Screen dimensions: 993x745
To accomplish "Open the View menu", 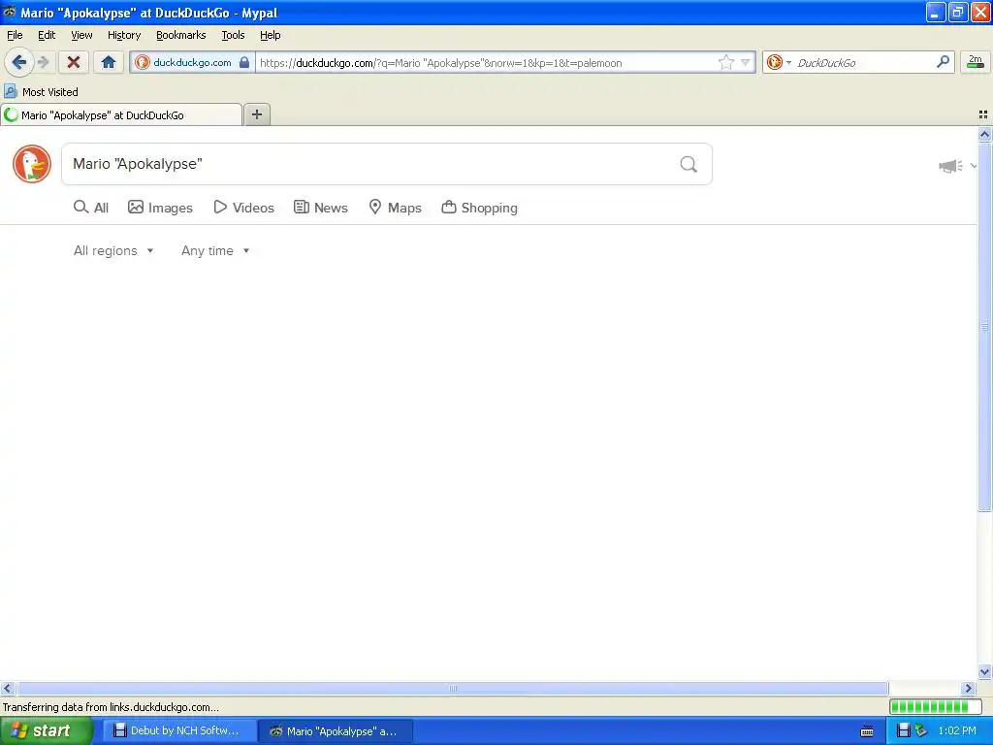I will [x=81, y=35].
